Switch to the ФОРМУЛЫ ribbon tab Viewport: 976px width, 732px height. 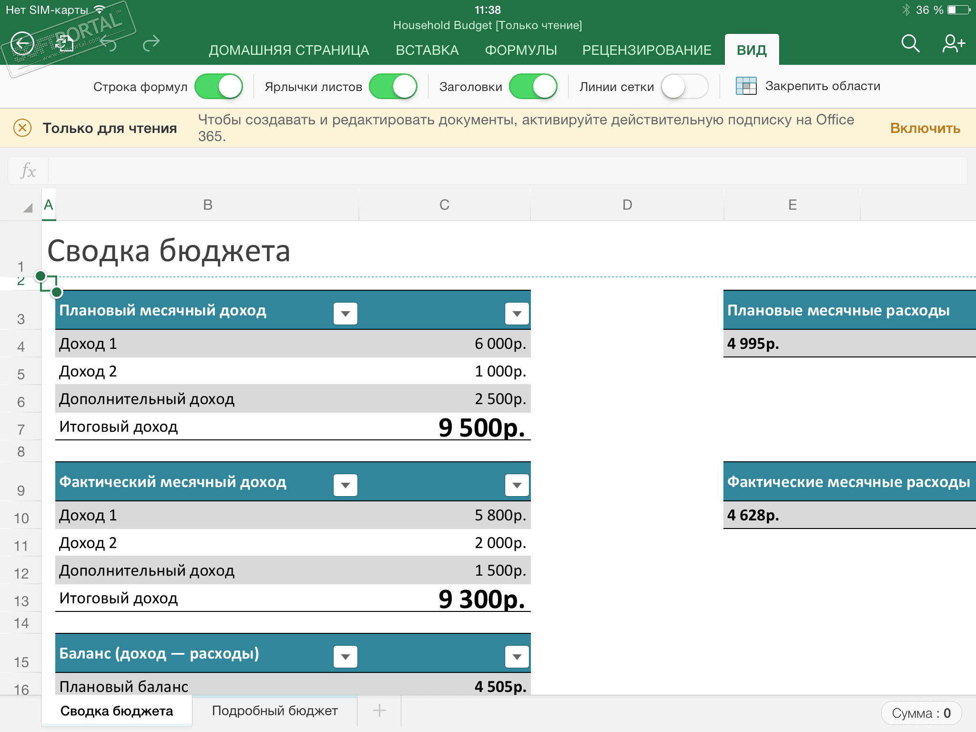(x=520, y=50)
